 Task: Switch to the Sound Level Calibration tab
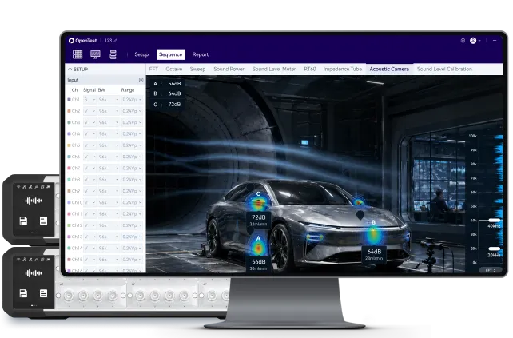[444, 69]
